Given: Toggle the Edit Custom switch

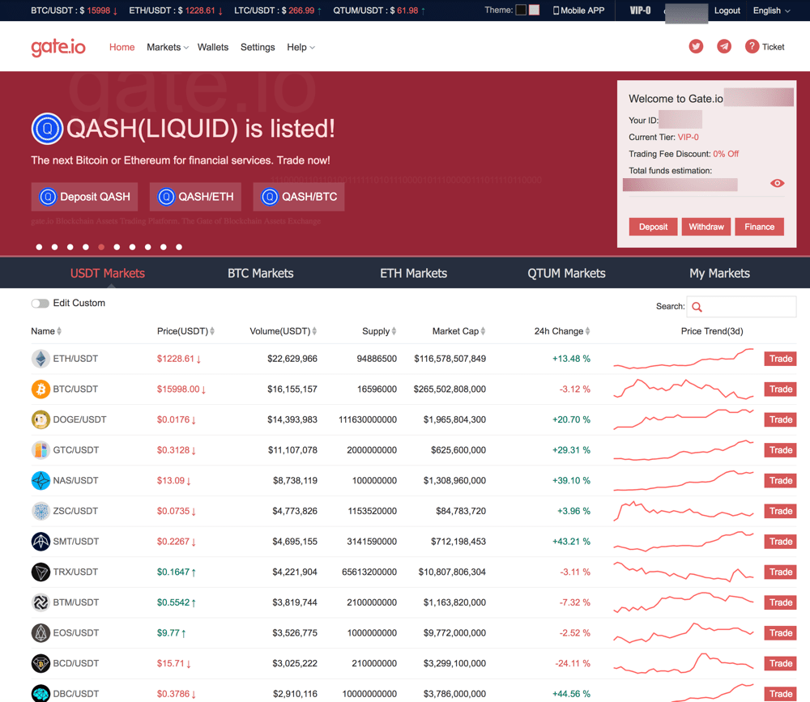Looking at the screenshot, I should 40,303.
